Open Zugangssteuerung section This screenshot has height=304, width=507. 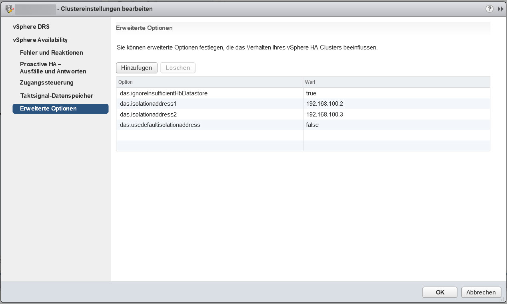47,83
